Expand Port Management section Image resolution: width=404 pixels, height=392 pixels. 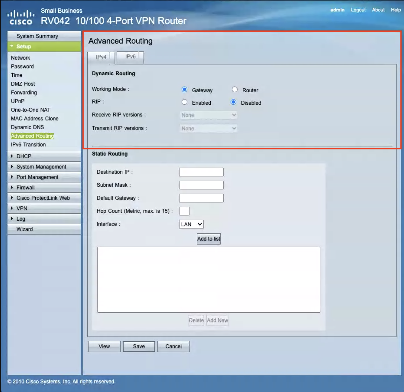[x=44, y=177]
